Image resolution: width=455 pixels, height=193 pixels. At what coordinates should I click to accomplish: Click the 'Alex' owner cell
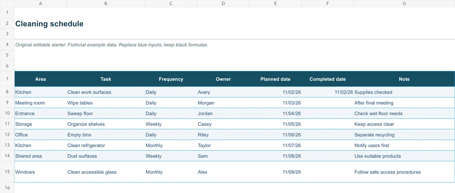[223, 172]
